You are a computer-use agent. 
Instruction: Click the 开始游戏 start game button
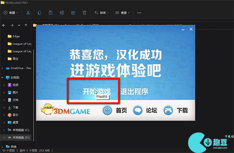[97, 91]
